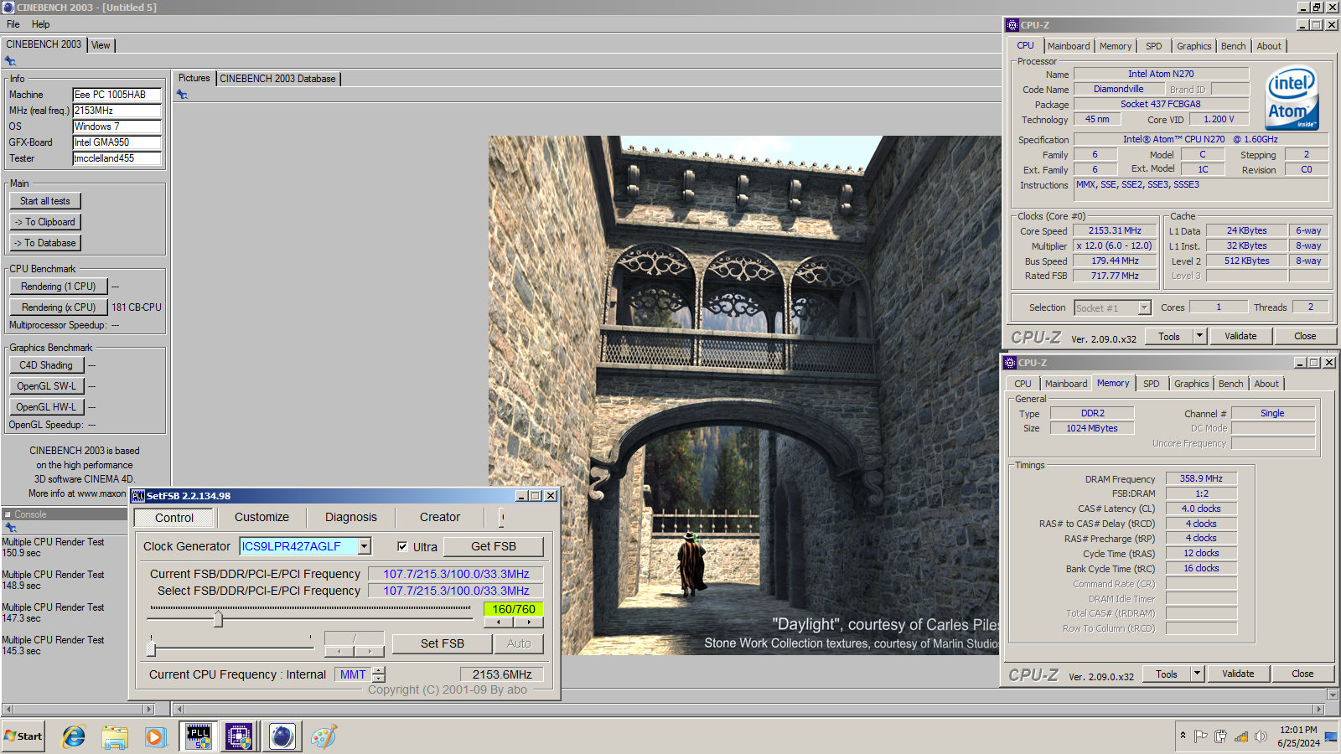Screen dimensions: 1341x754
Task: Open the File menu
Action: pos(13,24)
